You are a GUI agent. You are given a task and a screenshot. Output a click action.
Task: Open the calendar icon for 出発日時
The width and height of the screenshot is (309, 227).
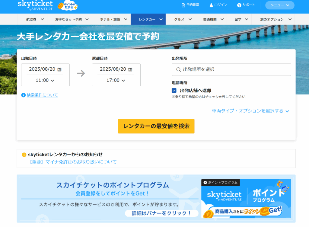(59, 69)
